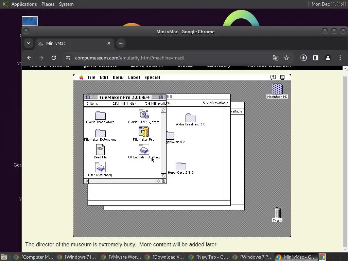The image size is (348, 261).
Task: Switch to VMware Wor... taskbar window
Action: pyautogui.click(x=121, y=257)
